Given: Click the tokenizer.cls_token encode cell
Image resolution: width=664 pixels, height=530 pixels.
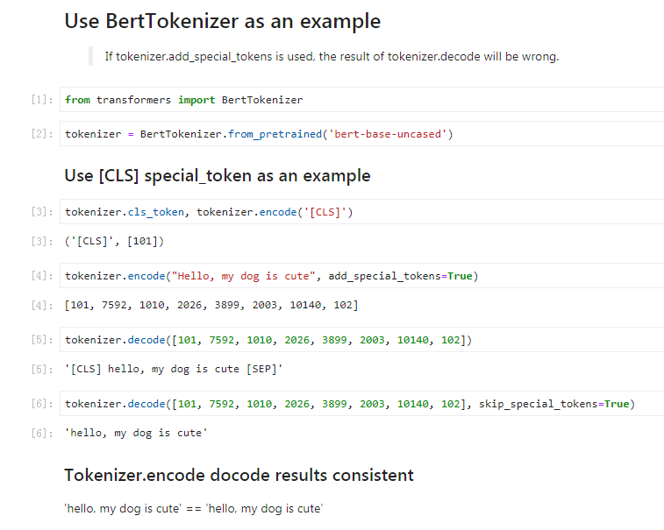Looking at the screenshot, I should pos(361,211).
